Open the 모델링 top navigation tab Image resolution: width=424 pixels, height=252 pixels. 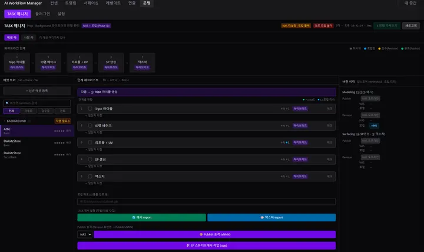tap(71, 3)
